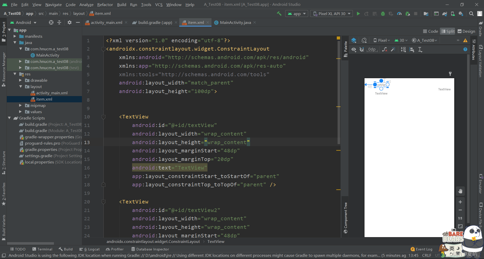This screenshot has width=484, height=259.
Task: Collapse the Gradle Scripts node
Action: tap(9, 118)
